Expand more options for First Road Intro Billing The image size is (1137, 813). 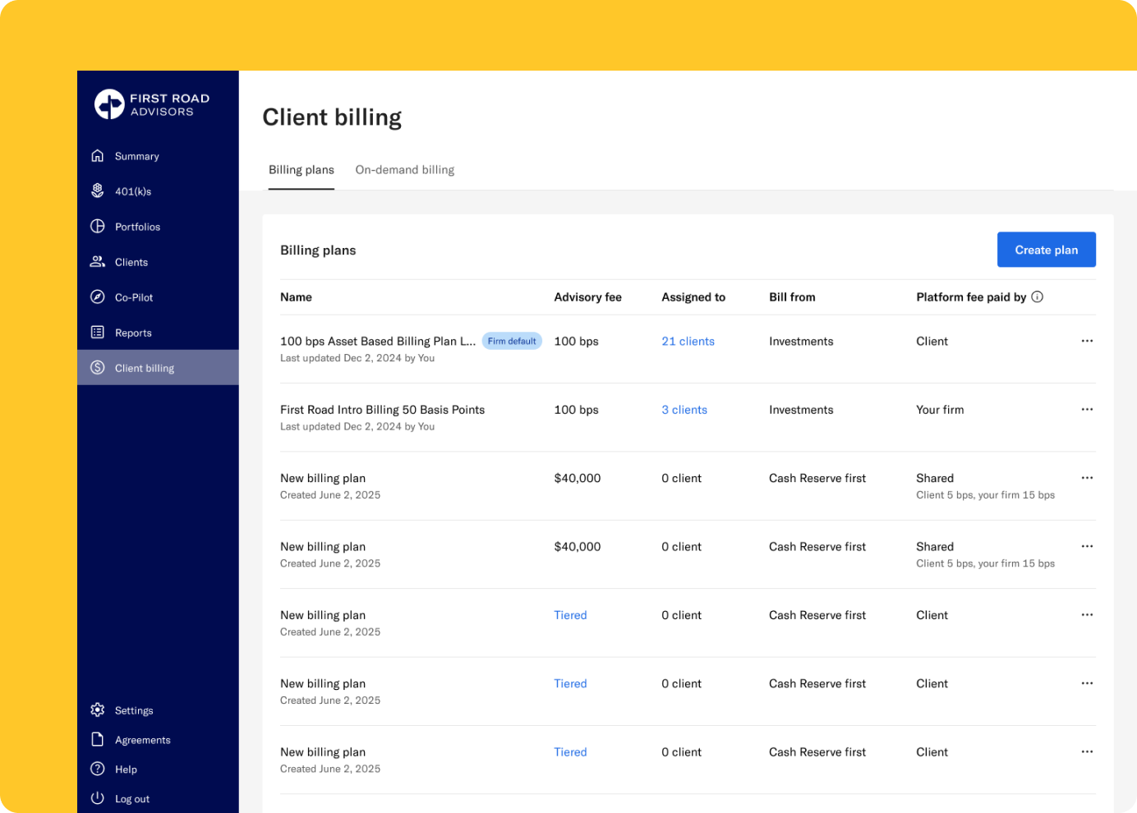[1087, 410]
